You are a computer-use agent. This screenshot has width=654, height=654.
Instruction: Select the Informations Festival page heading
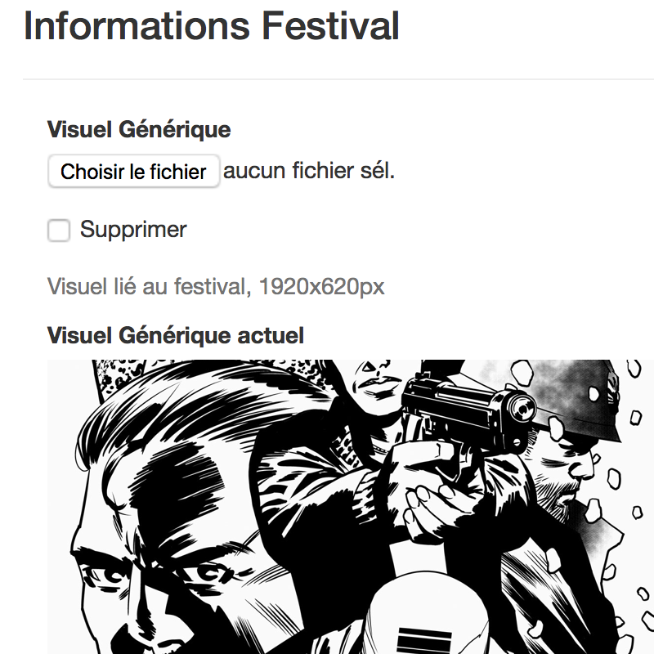pyautogui.click(x=212, y=26)
